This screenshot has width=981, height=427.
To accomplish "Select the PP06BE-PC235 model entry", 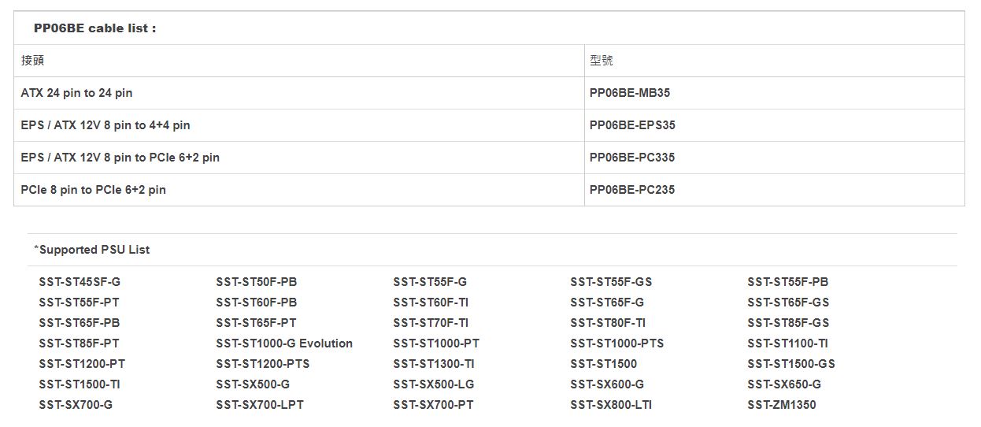I will pyautogui.click(x=632, y=190).
